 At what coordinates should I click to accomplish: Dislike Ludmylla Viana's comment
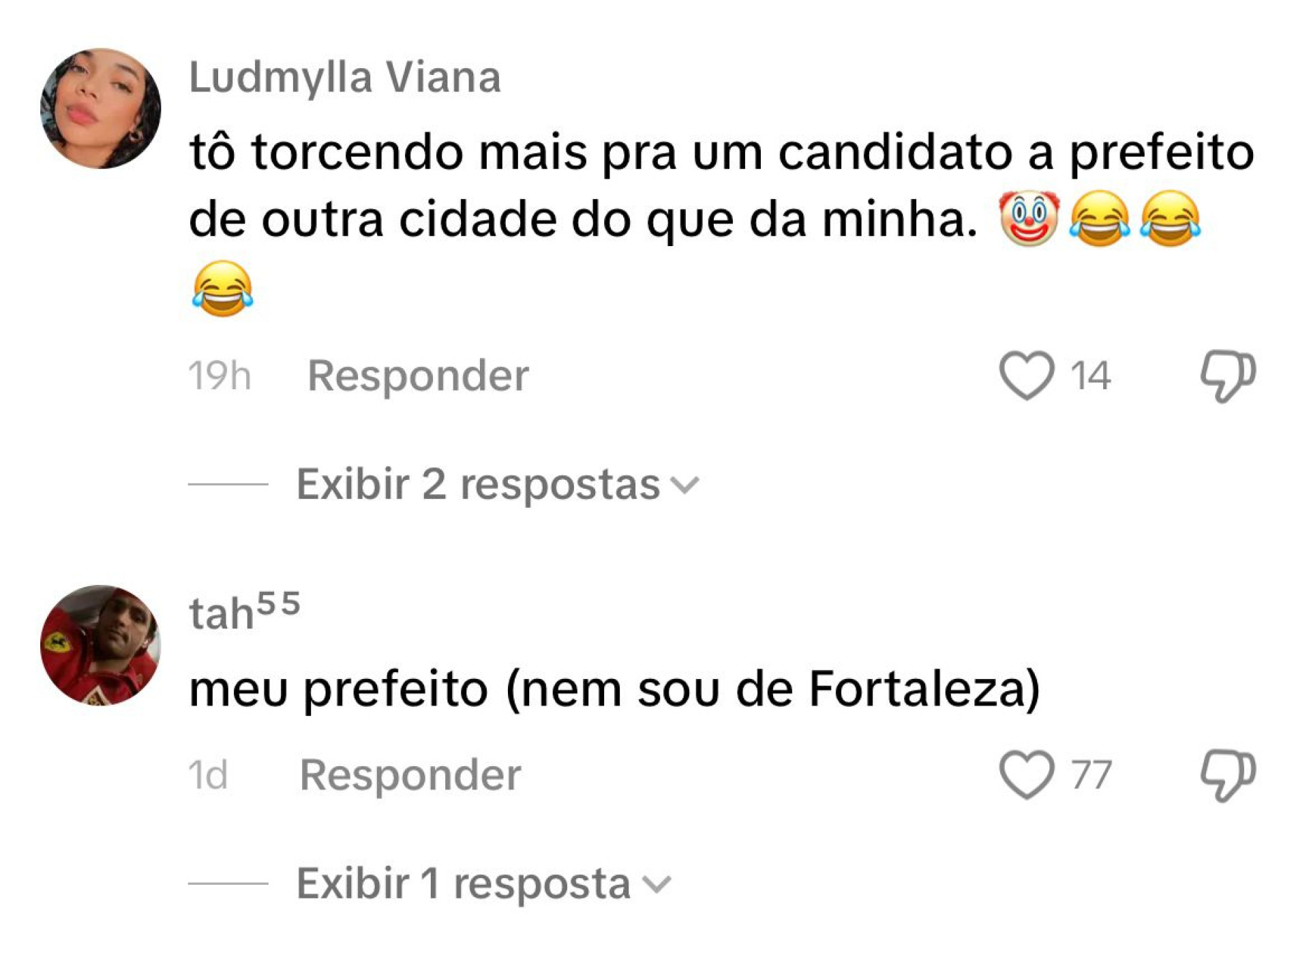1227,375
